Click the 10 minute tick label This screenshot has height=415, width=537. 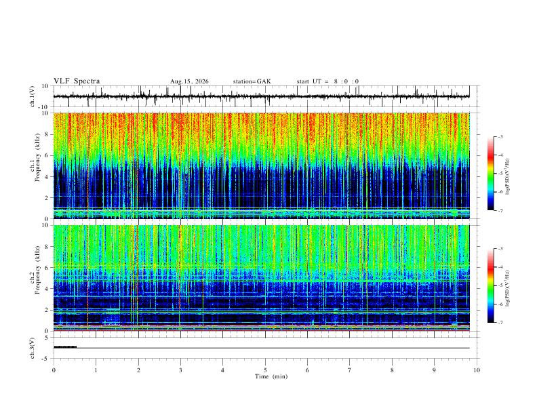point(477,370)
